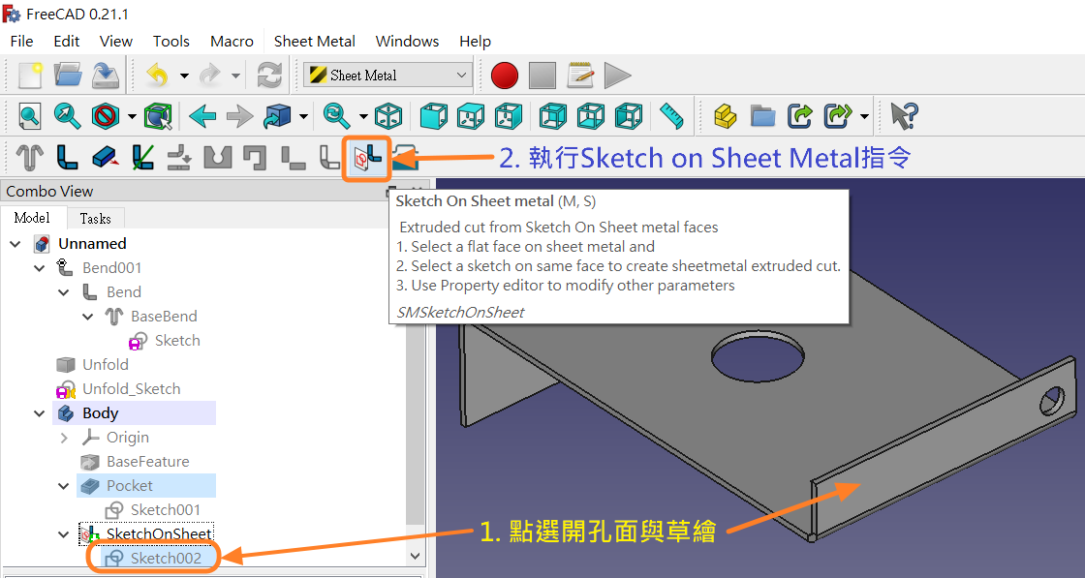The image size is (1085, 578).
Task: Open the redo history dropdown arrow
Action: 236,76
